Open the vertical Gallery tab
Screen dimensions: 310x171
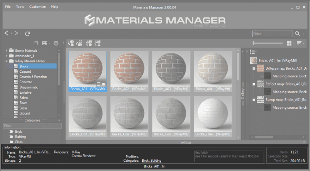point(243,94)
